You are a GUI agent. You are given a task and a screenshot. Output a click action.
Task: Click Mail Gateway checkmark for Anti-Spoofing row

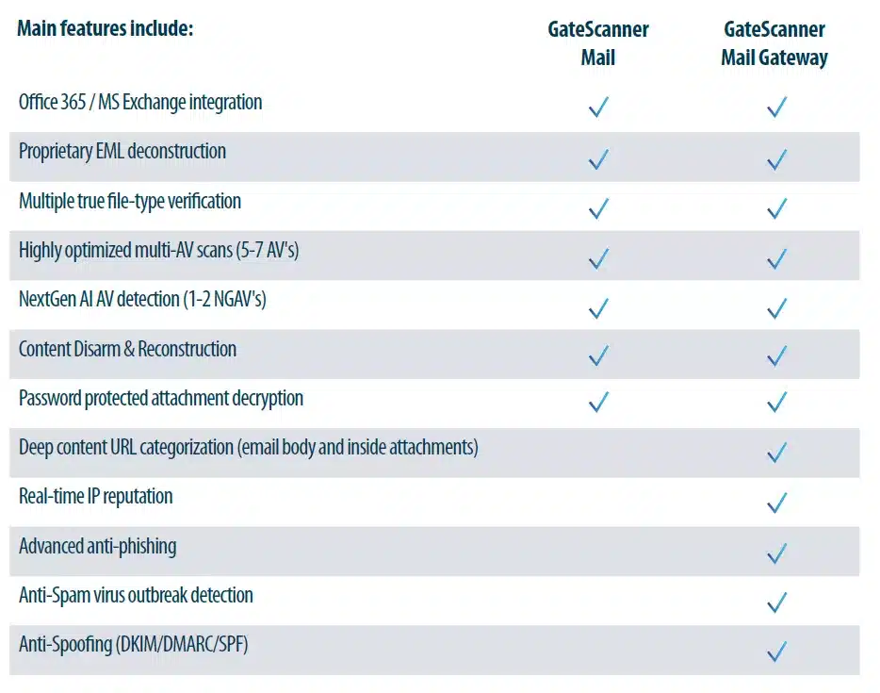776,651
